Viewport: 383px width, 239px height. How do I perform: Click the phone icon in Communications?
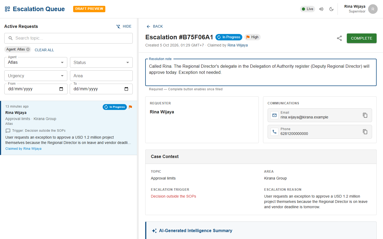pos(274,132)
